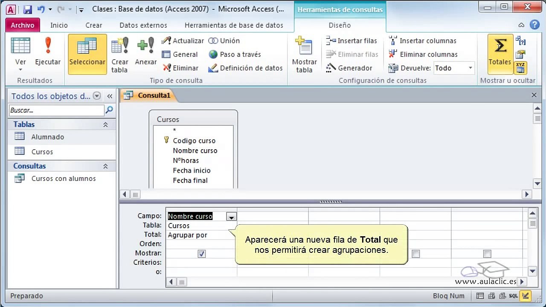
Task: Switch to Datasheet view in status bar
Action: (x=480, y=295)
